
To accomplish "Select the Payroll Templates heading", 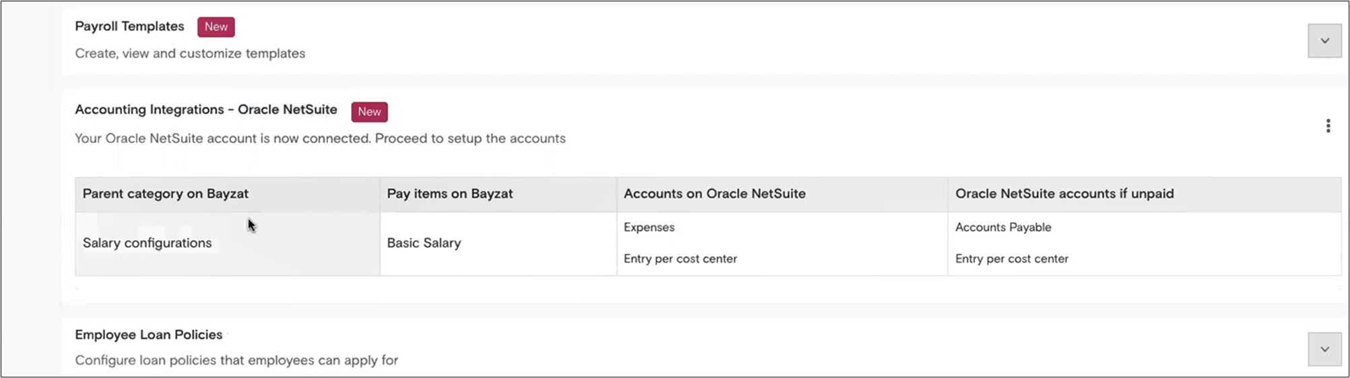I will 129,26.
